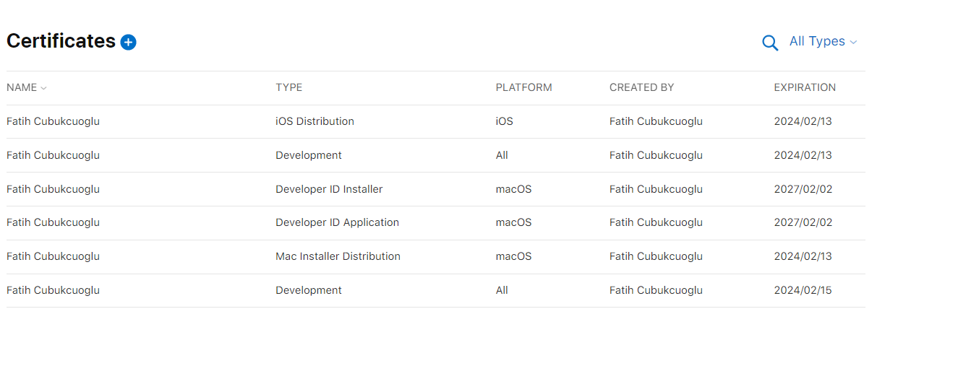This screenshot has width=958, height=366.
Task: Select the Mac Installer Distribution certificate
Action: (338, 256)
